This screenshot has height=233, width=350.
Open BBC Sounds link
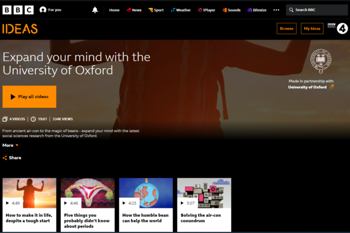click(x=231, y=10)
